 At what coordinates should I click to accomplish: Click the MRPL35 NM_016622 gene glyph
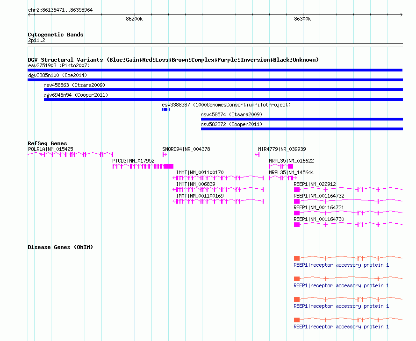(x=281, y=166)
